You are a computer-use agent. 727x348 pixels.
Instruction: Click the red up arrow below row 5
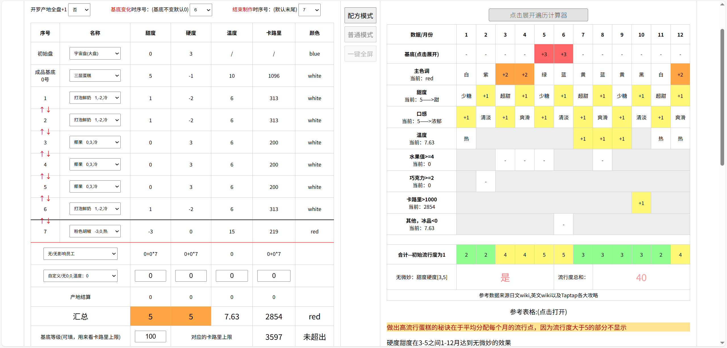coord(42,198)
